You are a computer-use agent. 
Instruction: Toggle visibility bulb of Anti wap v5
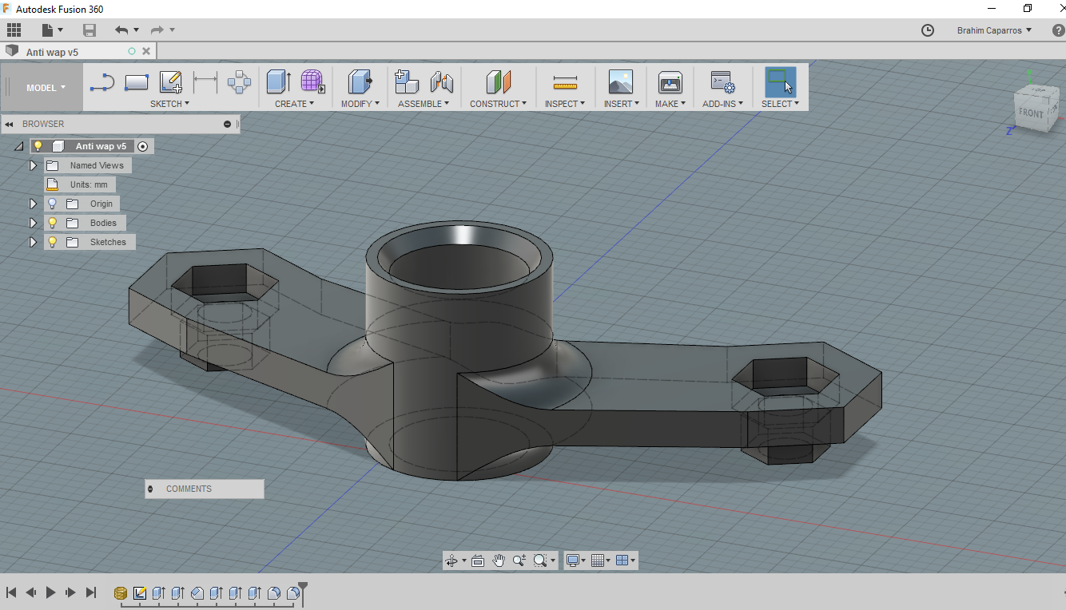click(38, 146)
